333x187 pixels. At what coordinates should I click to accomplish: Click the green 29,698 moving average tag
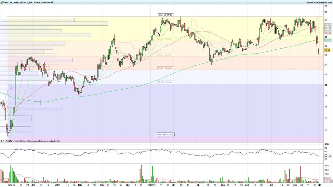coord(327,40)
